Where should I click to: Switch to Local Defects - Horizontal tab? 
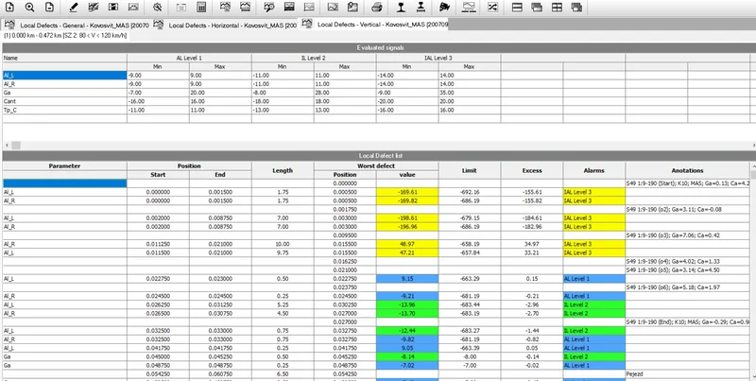point(225,26)
